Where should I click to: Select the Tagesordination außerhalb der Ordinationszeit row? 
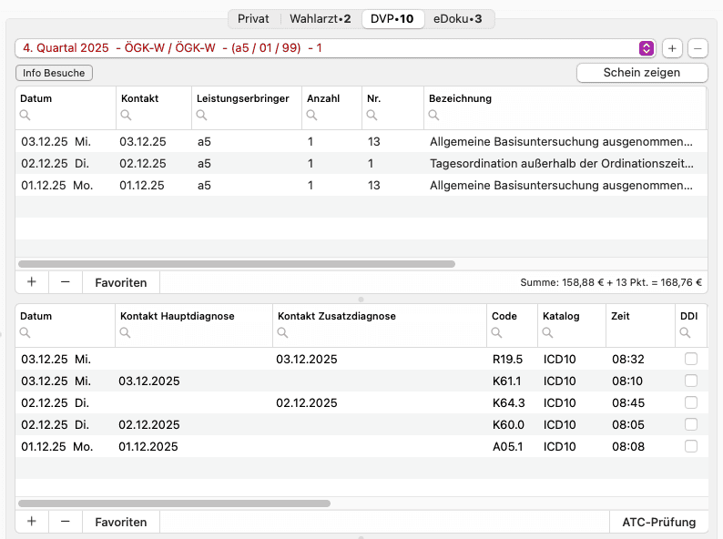361,163
